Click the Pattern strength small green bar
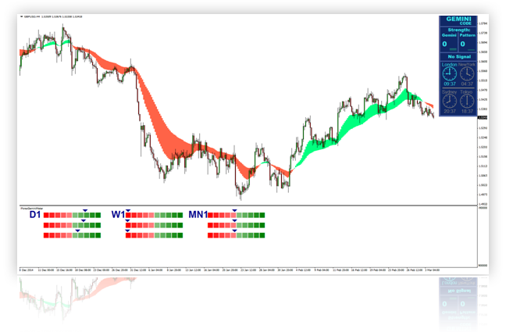The width and height of the screenshot is (506, 336). coord(471,50)
